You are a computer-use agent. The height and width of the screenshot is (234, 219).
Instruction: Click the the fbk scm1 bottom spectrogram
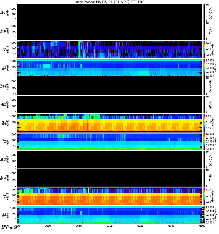109,214
